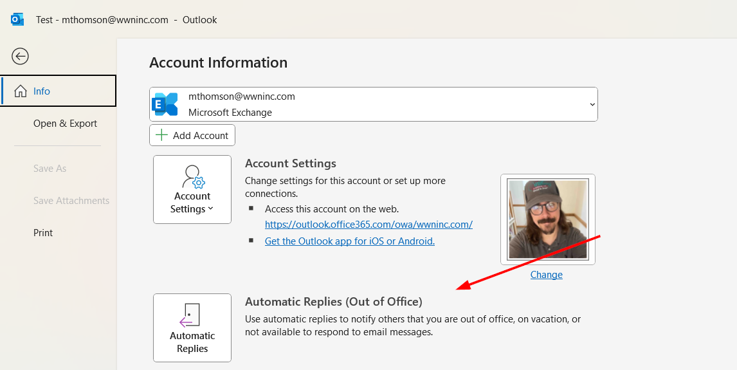Click the back arrow to exit Backstage
Viewport: 737px width, 370px height.
coord(20,57)
